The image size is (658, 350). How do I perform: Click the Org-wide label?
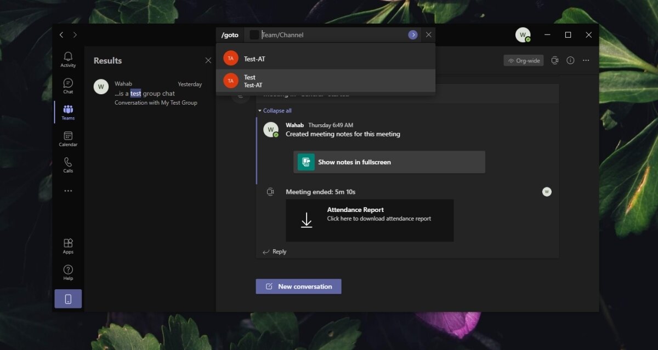pos(523,60)
